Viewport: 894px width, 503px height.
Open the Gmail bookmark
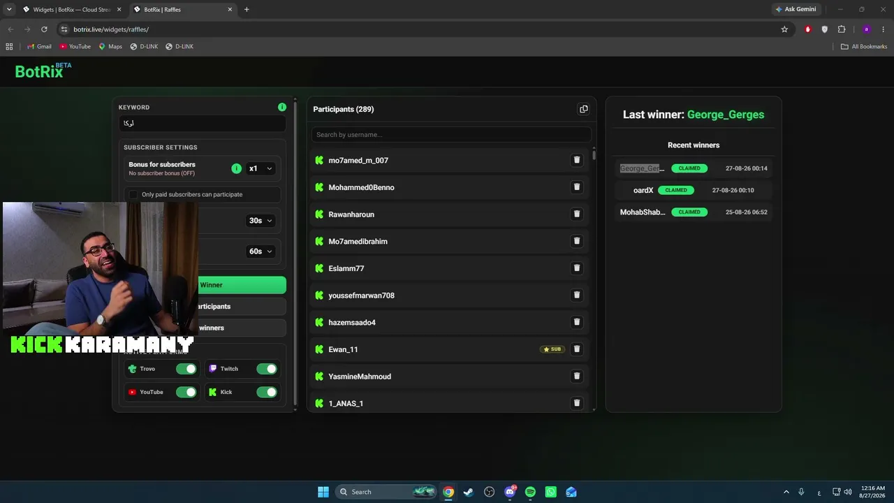coord(39,47)
